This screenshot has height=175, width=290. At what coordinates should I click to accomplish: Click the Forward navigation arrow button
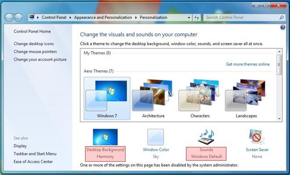pos(18,18)
